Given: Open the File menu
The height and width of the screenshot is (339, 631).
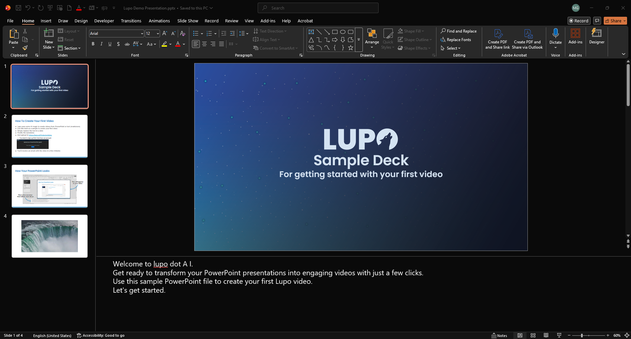Looking at the screenshot, I should [x=10, y=21].
